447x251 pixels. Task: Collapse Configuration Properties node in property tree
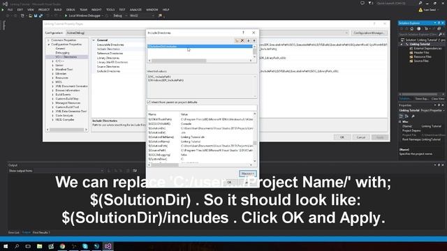point(48,45)
